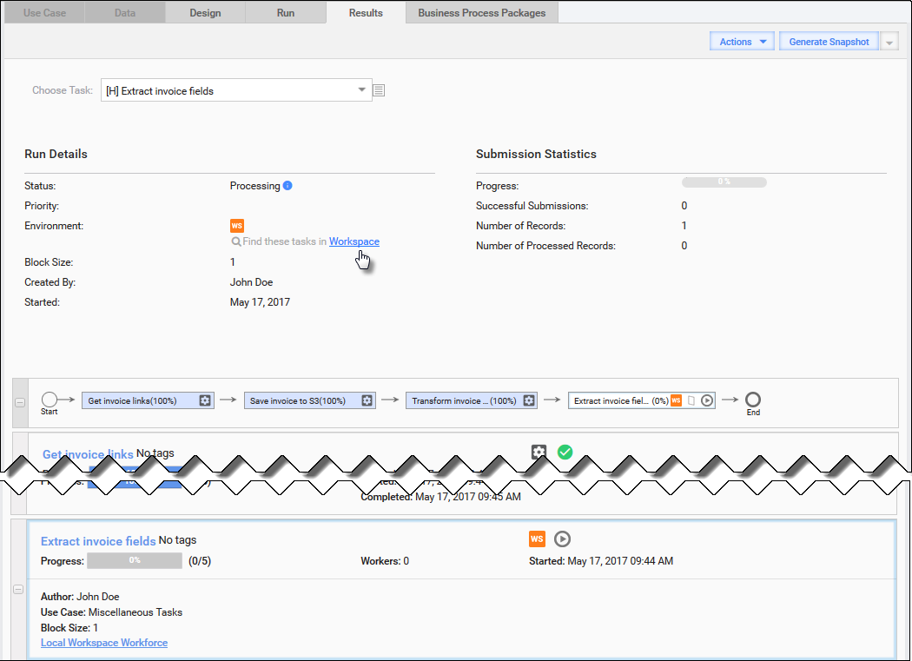Image resolution: width=912 pixels, height=661 pixels.
Task: Expand the arrow next to Generate Snapshot
Action: (889, 42)
